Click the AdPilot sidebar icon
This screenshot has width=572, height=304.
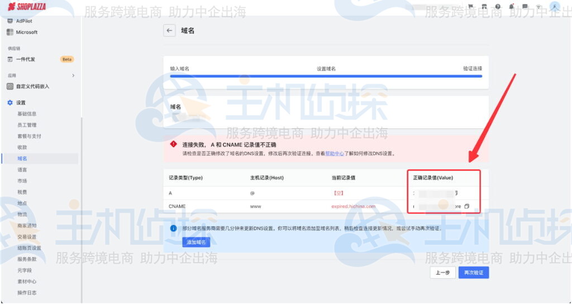pos(10,21)
